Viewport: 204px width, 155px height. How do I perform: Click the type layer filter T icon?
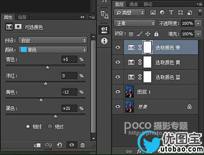click(171, 12)
